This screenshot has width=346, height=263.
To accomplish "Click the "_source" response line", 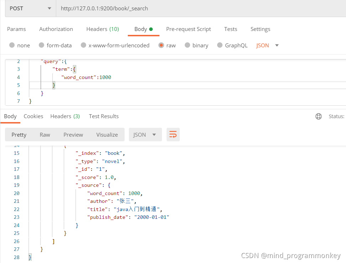I will (x=93, y=185).
